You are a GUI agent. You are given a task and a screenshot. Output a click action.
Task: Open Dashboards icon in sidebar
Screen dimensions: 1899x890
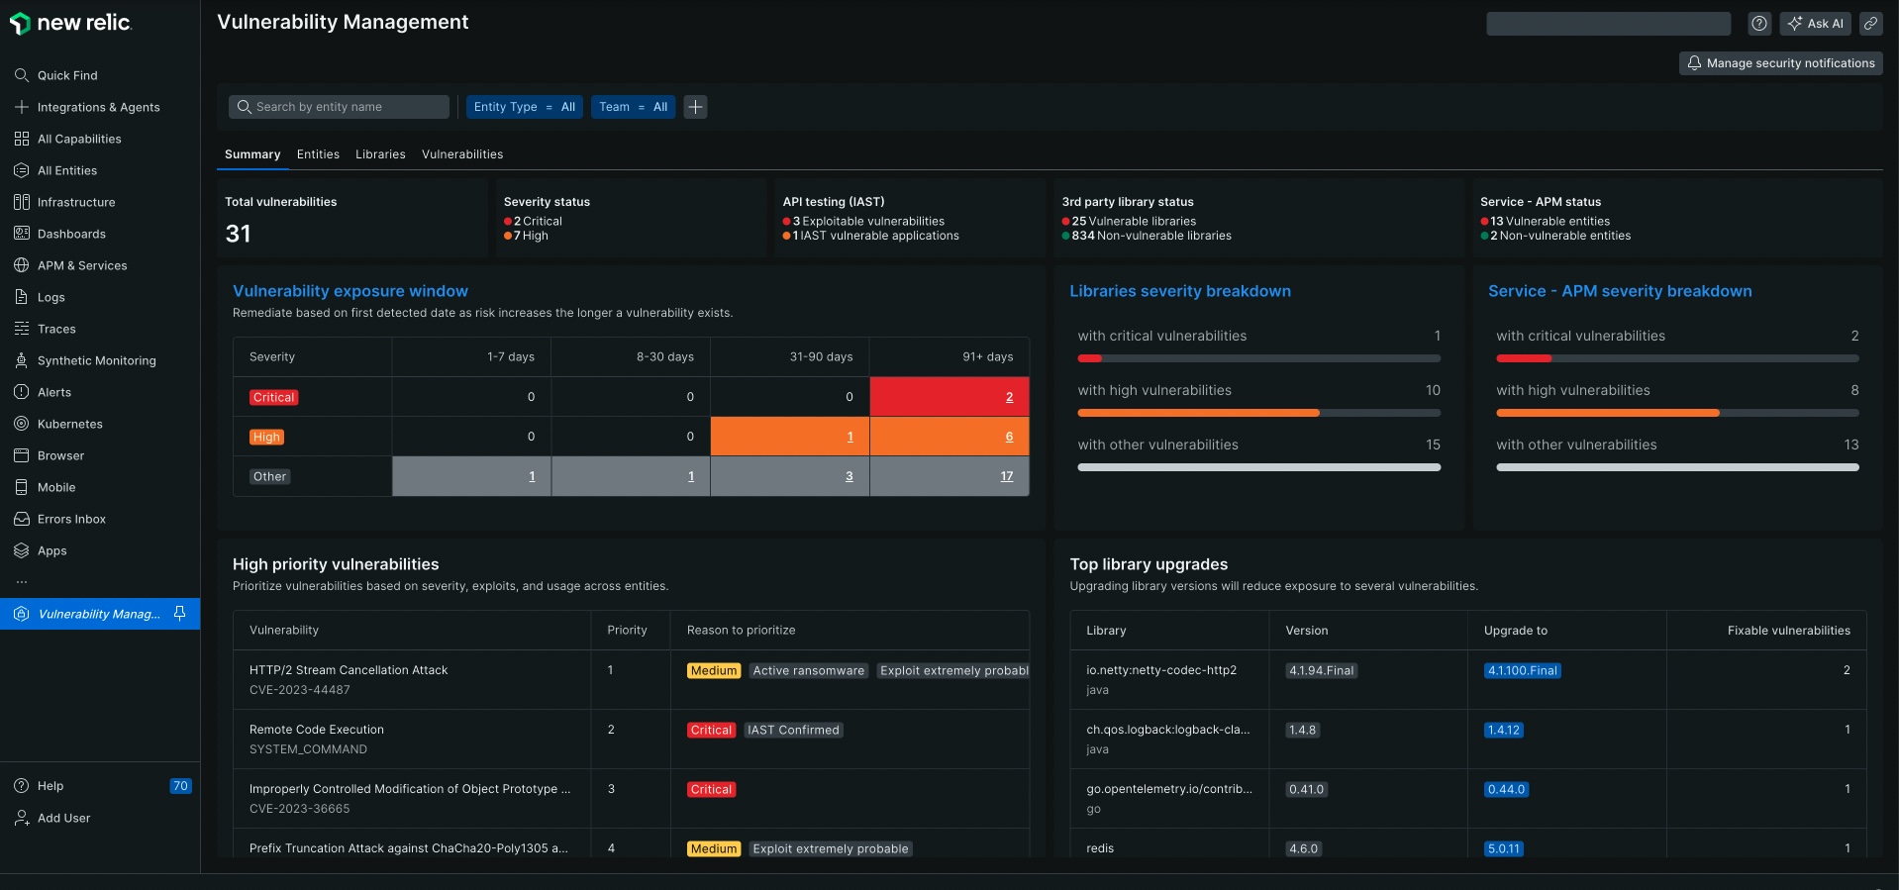(22, 234)
